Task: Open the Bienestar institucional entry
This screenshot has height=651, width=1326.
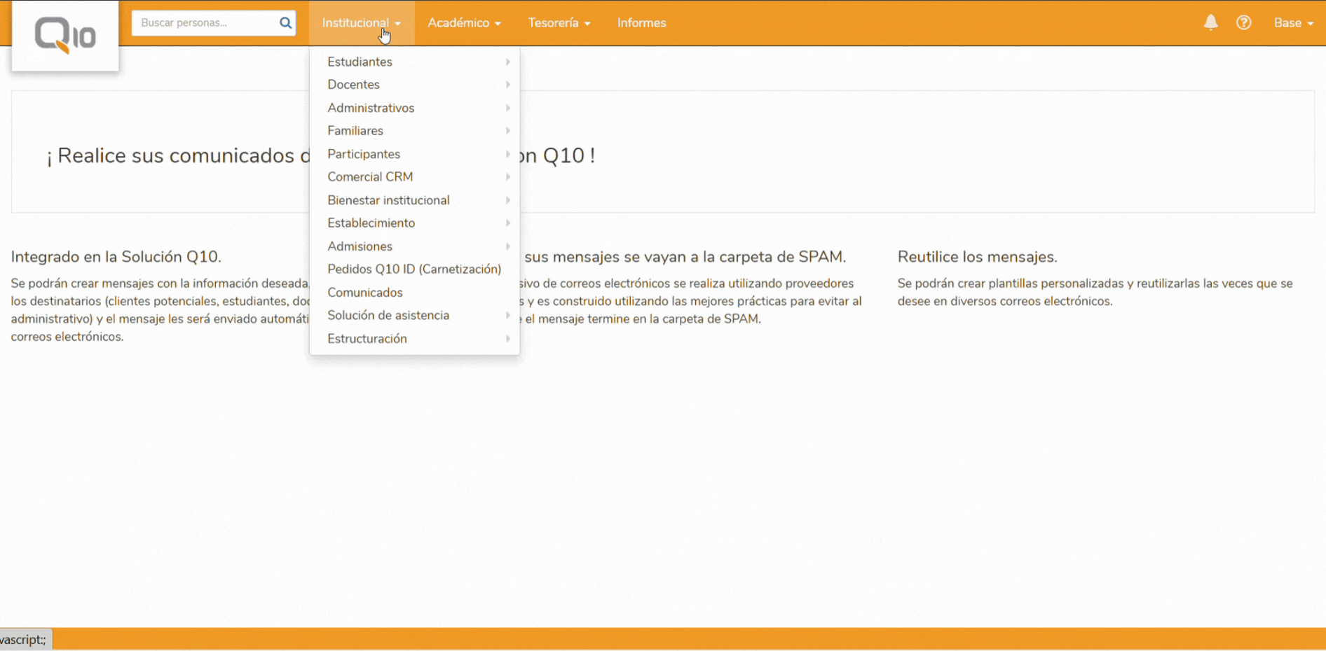Action: tap(388, 199)
